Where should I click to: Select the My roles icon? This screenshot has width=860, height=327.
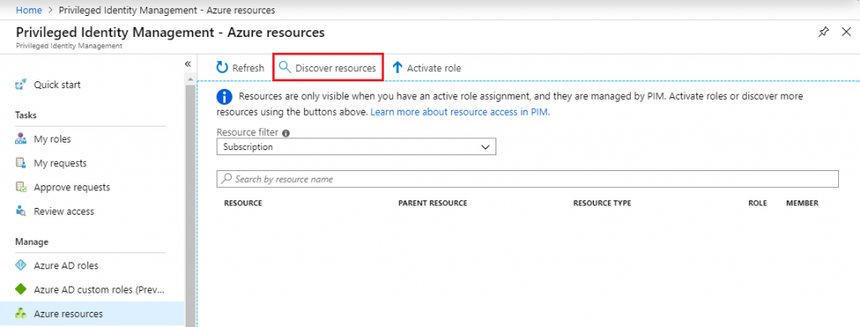coord(21,139)
